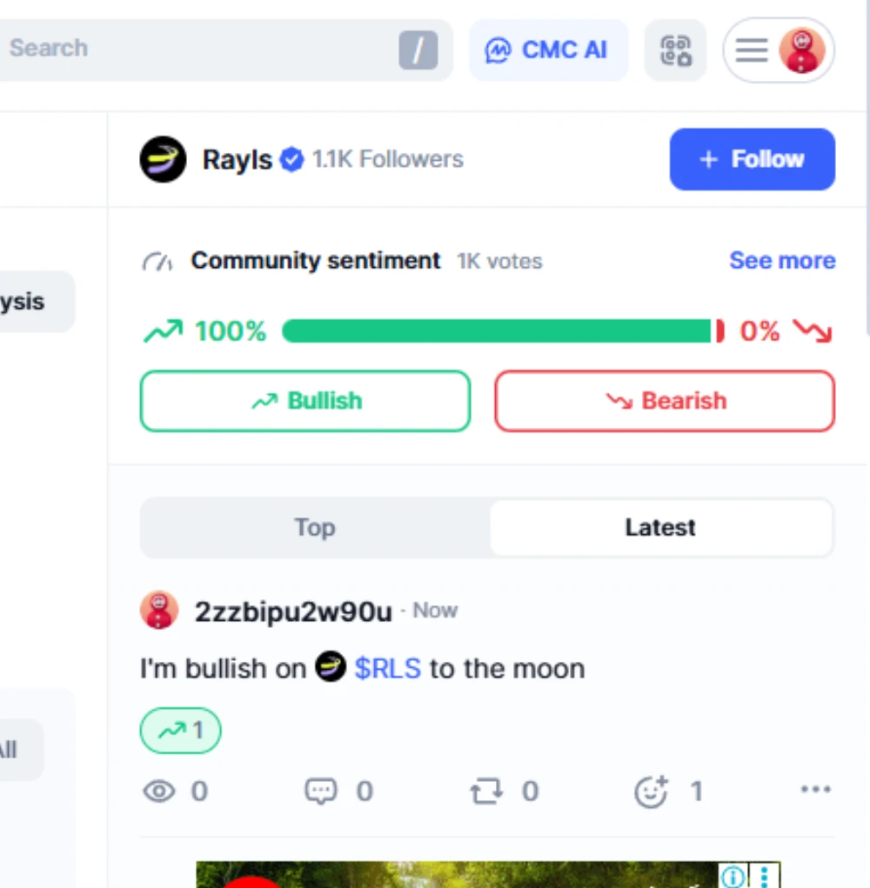Image resolution: width=870 pixels, height=888 pixels.
Task: Click the ad info icon
Action: point(733,875)
